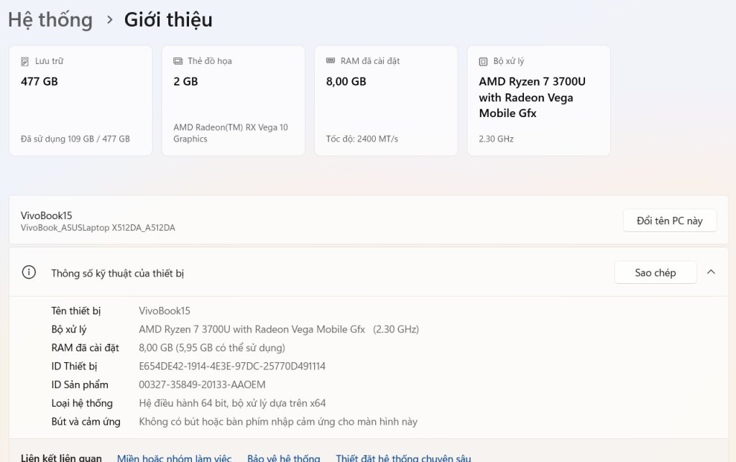The image size is (736, 462).
Task: Copy device specs with Sao chép button
Action: pyautogui.click(x=655, y=272)
